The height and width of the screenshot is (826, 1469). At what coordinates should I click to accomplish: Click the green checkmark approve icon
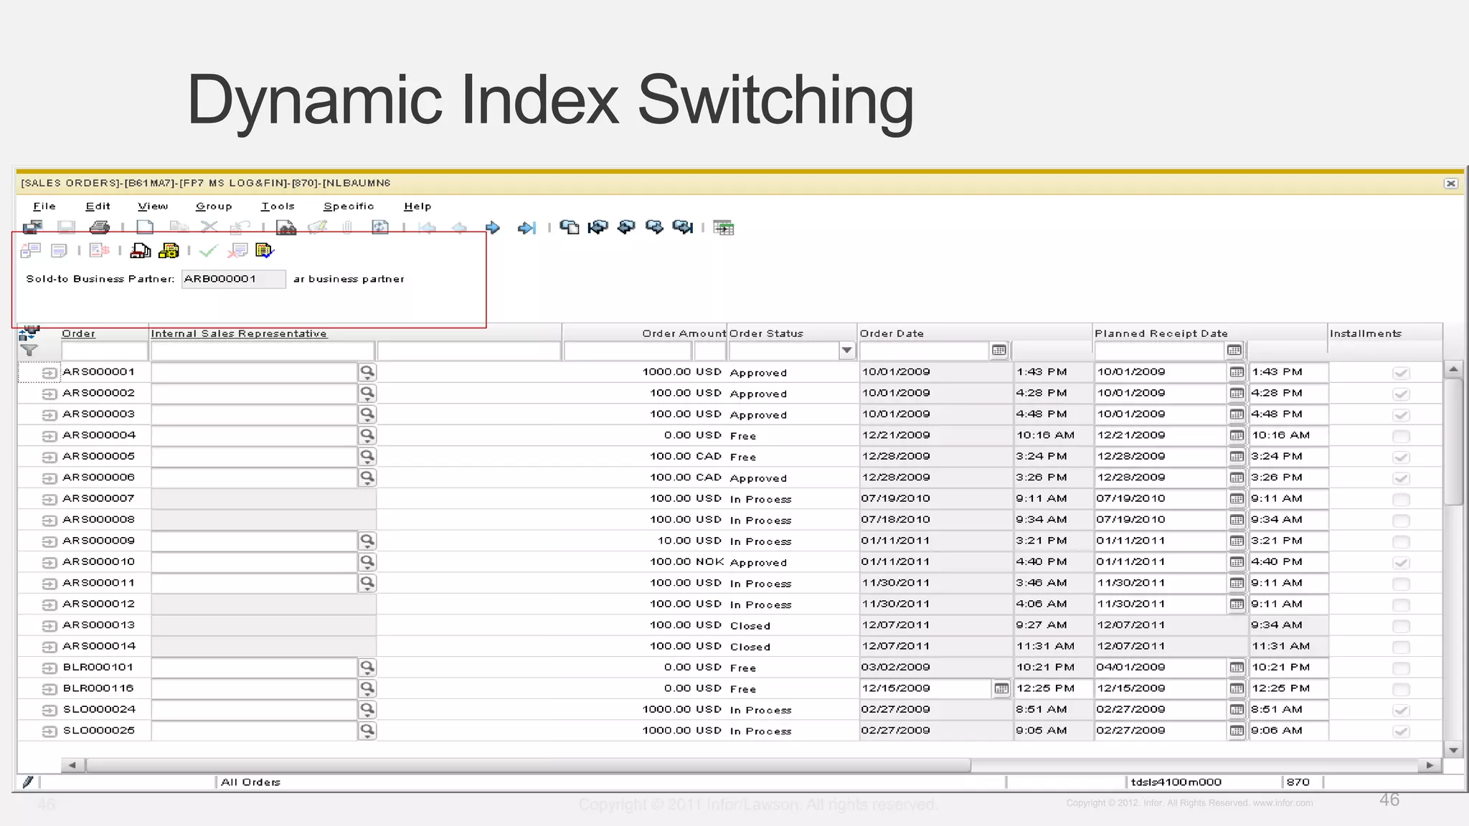pyautogui.click(x=208, y=250)
